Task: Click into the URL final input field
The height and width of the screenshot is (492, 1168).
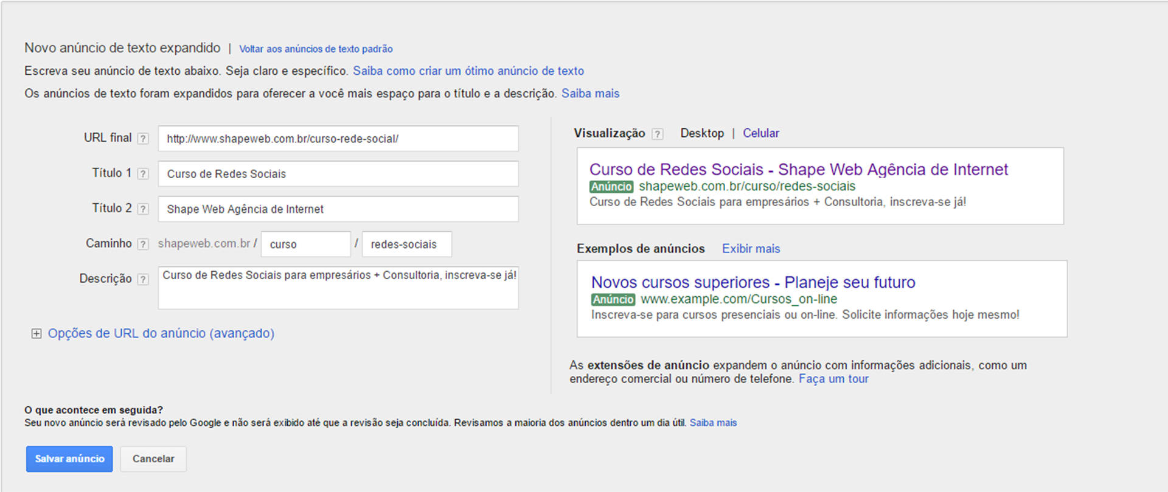Action: click(338, 139)
